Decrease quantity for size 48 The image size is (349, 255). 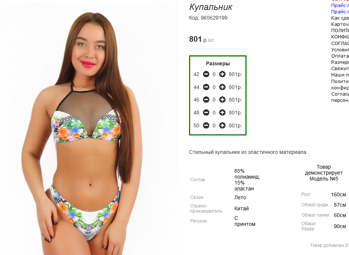[206, 113]
